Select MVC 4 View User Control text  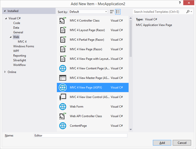pos(90,97)
